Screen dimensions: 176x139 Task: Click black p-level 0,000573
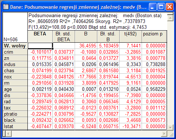[154, 120]
